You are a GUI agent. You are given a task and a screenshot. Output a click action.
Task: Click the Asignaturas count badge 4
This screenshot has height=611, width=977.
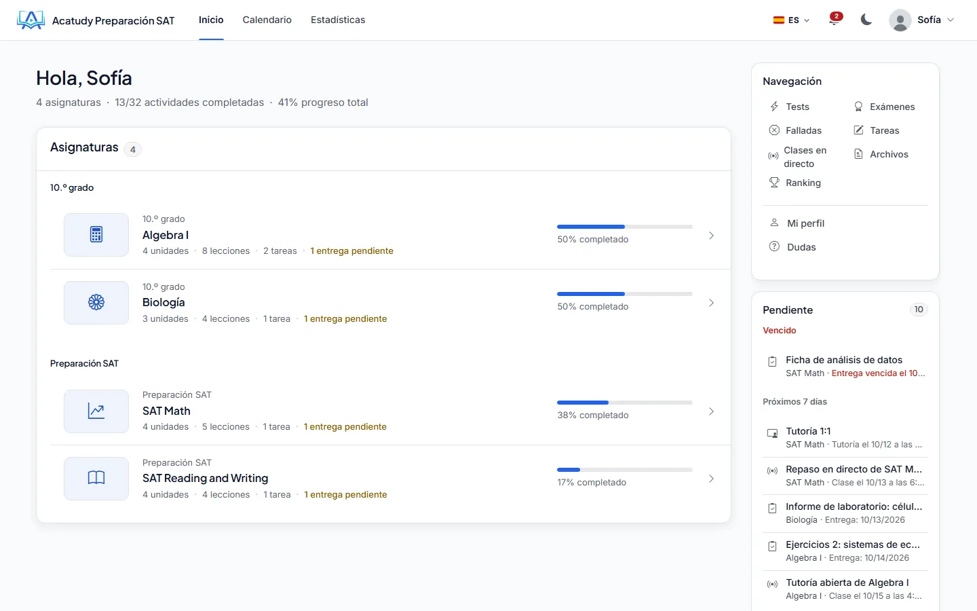pos(133,149)
